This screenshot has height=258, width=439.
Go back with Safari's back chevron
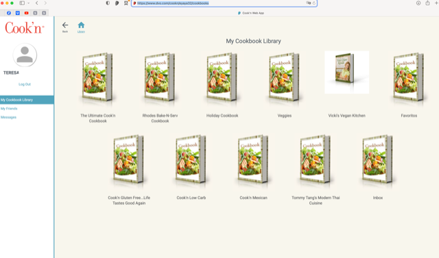[36, 3]
